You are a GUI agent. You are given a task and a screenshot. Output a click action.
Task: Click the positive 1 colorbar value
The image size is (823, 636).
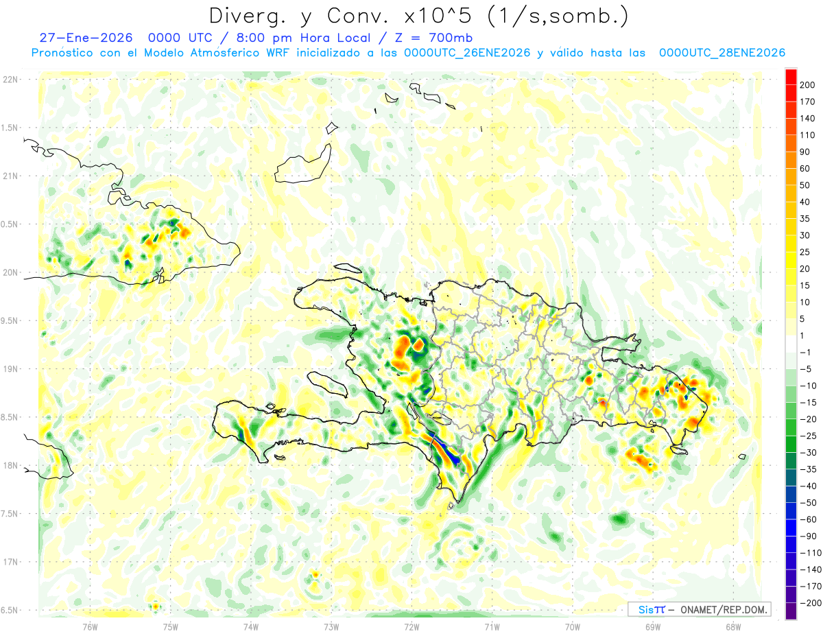tap(802, 335)
